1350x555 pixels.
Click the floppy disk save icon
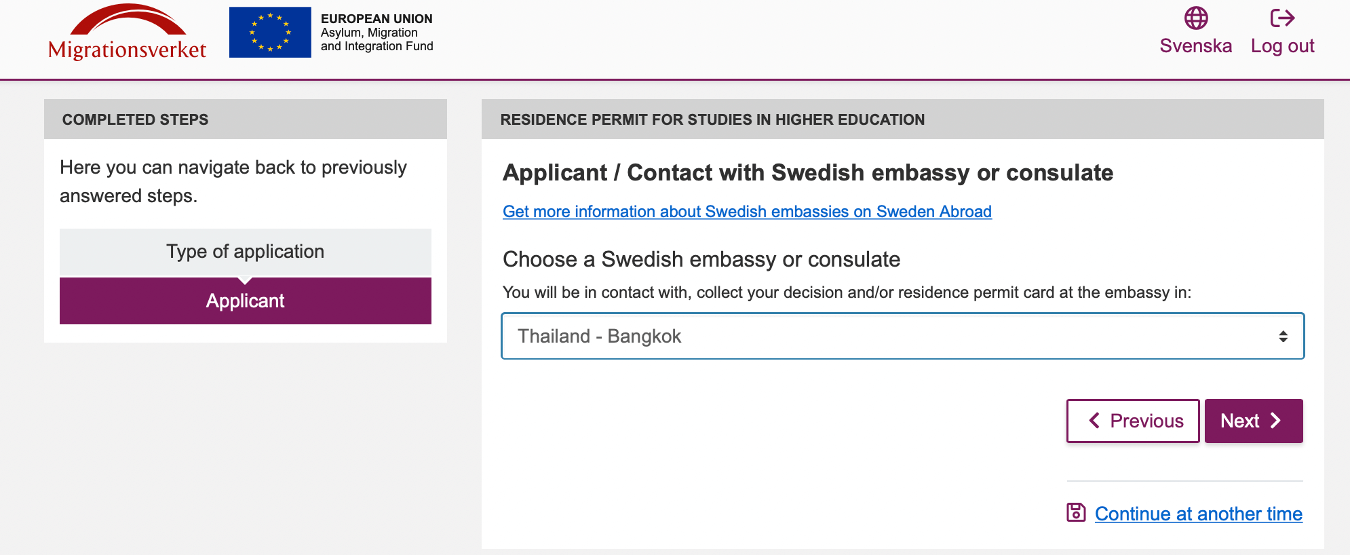(x=1076, y=512)
